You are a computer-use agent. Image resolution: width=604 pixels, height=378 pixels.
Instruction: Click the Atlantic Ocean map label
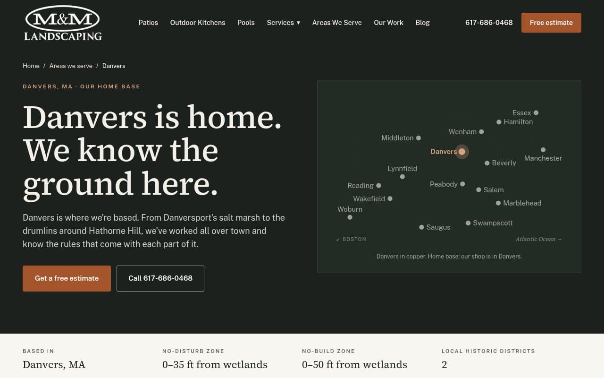539,239
